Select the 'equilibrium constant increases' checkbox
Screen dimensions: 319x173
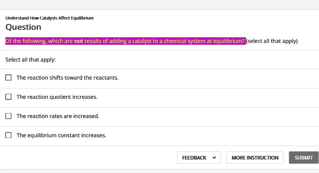(8, 135)
